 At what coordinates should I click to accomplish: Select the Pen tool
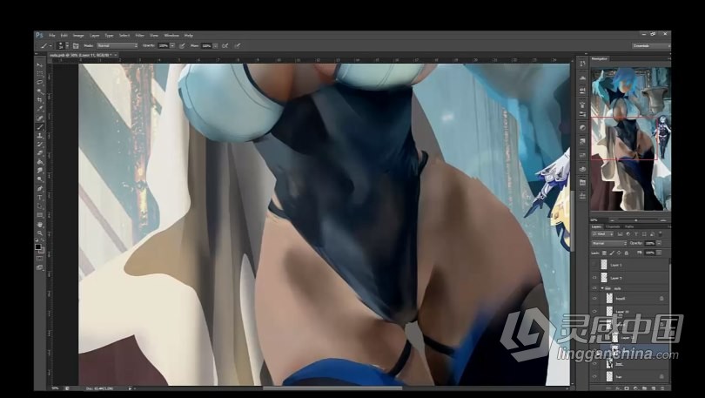(x=39, y=188)
